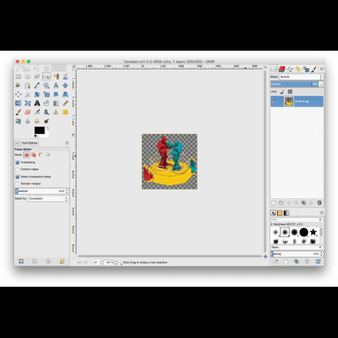
Task: Open the Undo History tab in layers dock
Action: click(297, 69)
